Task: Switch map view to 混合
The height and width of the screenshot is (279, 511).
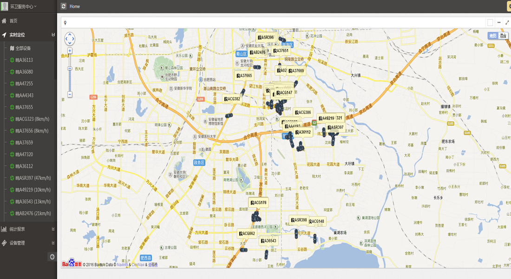Action: (503, 35)
